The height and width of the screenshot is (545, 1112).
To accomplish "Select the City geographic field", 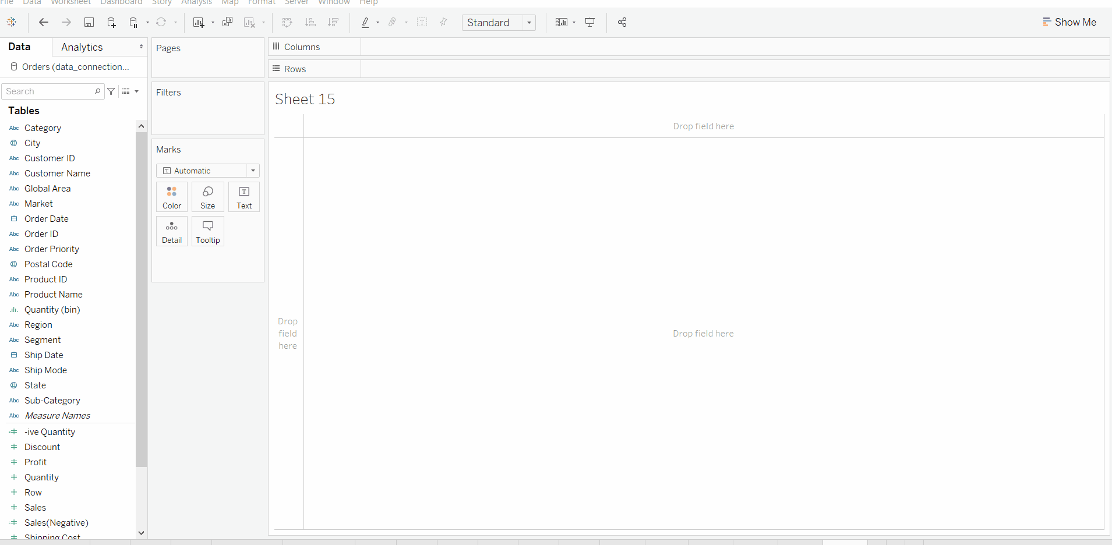I will [x=32, y=143].
